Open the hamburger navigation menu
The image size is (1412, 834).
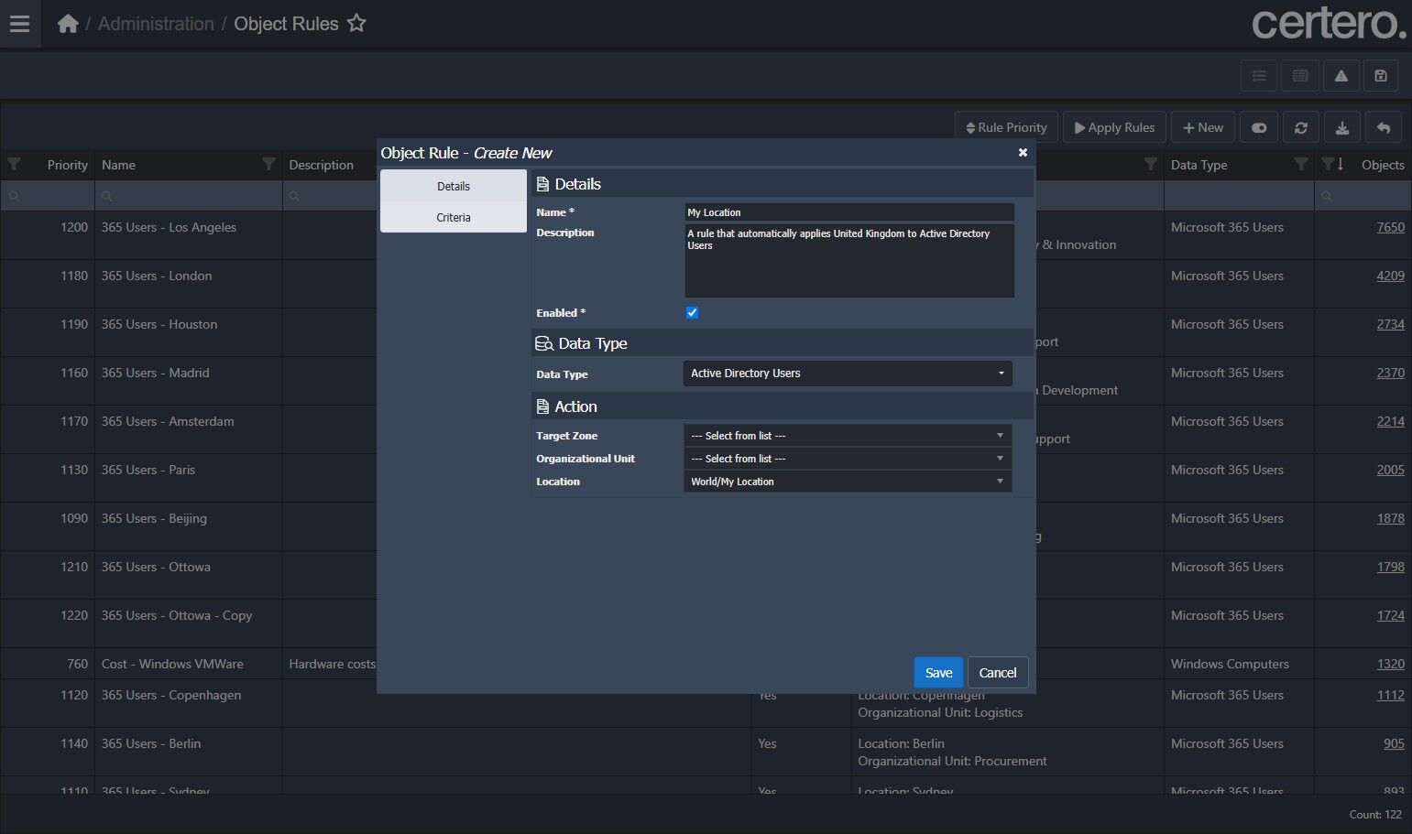point(19,24)
